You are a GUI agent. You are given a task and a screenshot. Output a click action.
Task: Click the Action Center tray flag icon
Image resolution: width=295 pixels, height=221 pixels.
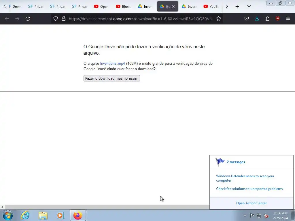point(252,216)
